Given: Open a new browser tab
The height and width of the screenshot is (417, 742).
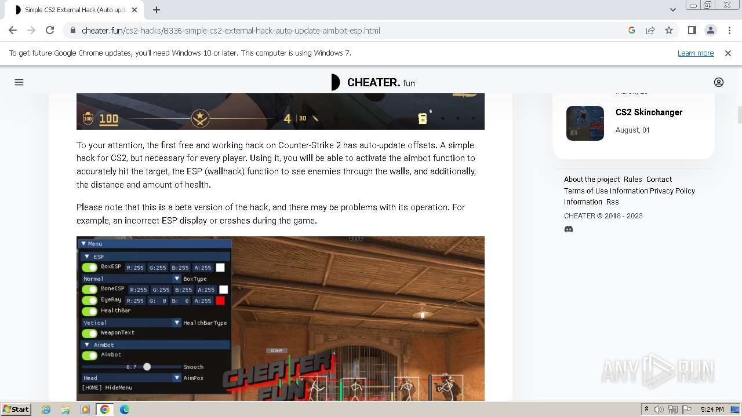Looking at the screenshot, I should pos(157,10).
